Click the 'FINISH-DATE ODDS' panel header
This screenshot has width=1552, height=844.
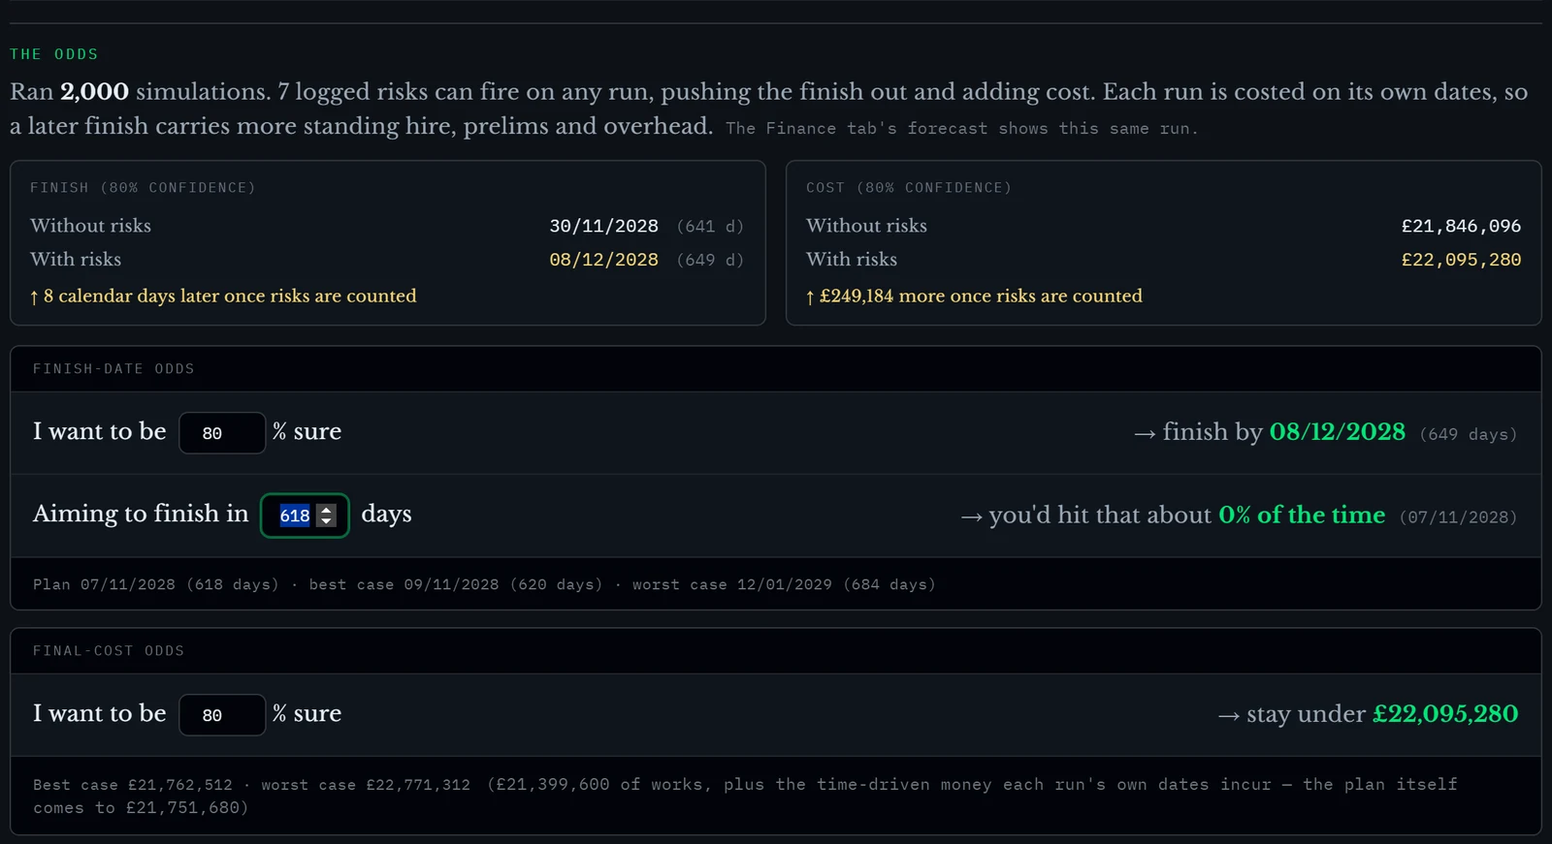[x=113, y=369]
